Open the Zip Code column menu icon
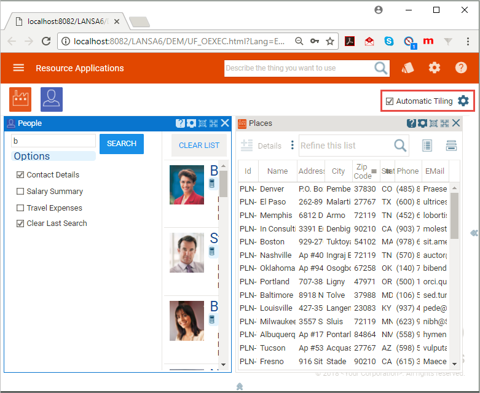480x393 pixels. 374,171
